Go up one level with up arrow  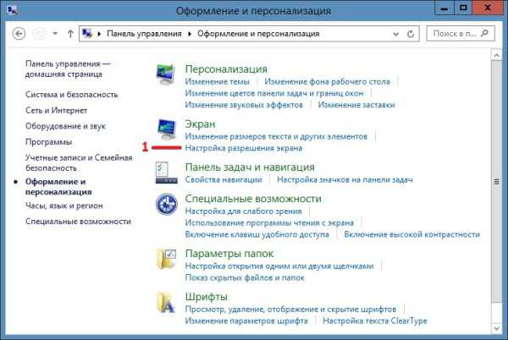click(x=70, y=33)
